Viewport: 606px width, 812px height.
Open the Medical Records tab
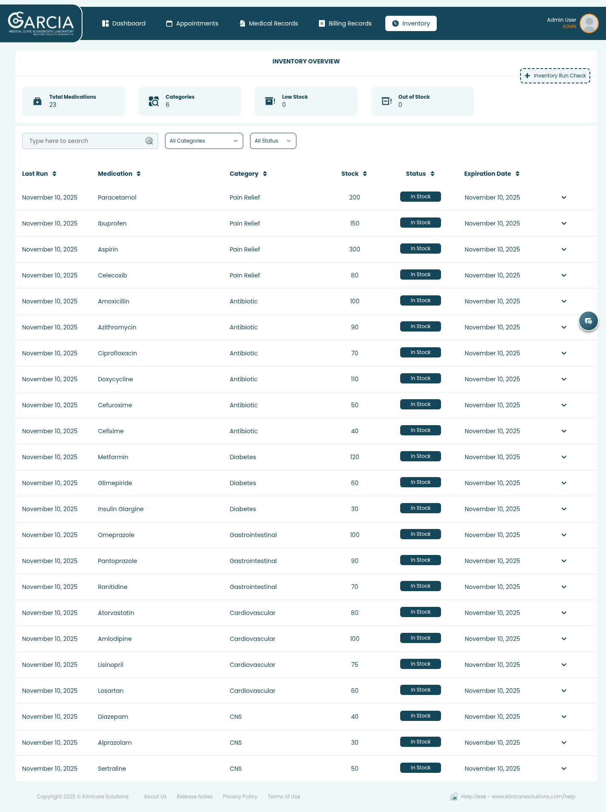[x=269, y=23]
